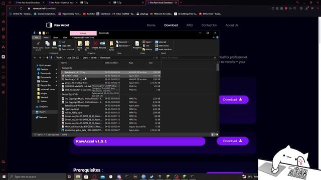321x180 pixels.
Task: Collapse the Today file group
Action: 61,68
